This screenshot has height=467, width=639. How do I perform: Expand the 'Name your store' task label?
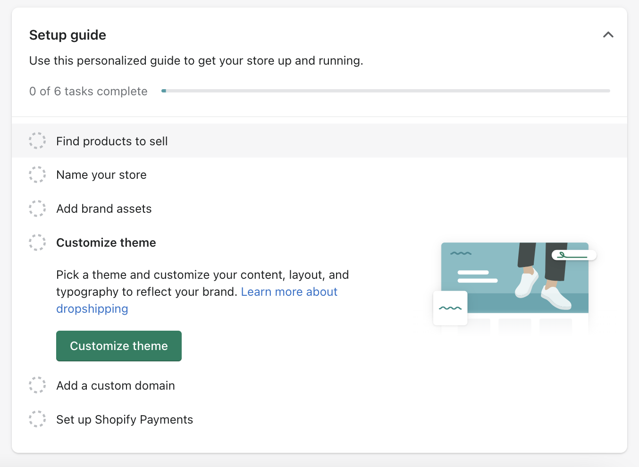tap(101, 175)
